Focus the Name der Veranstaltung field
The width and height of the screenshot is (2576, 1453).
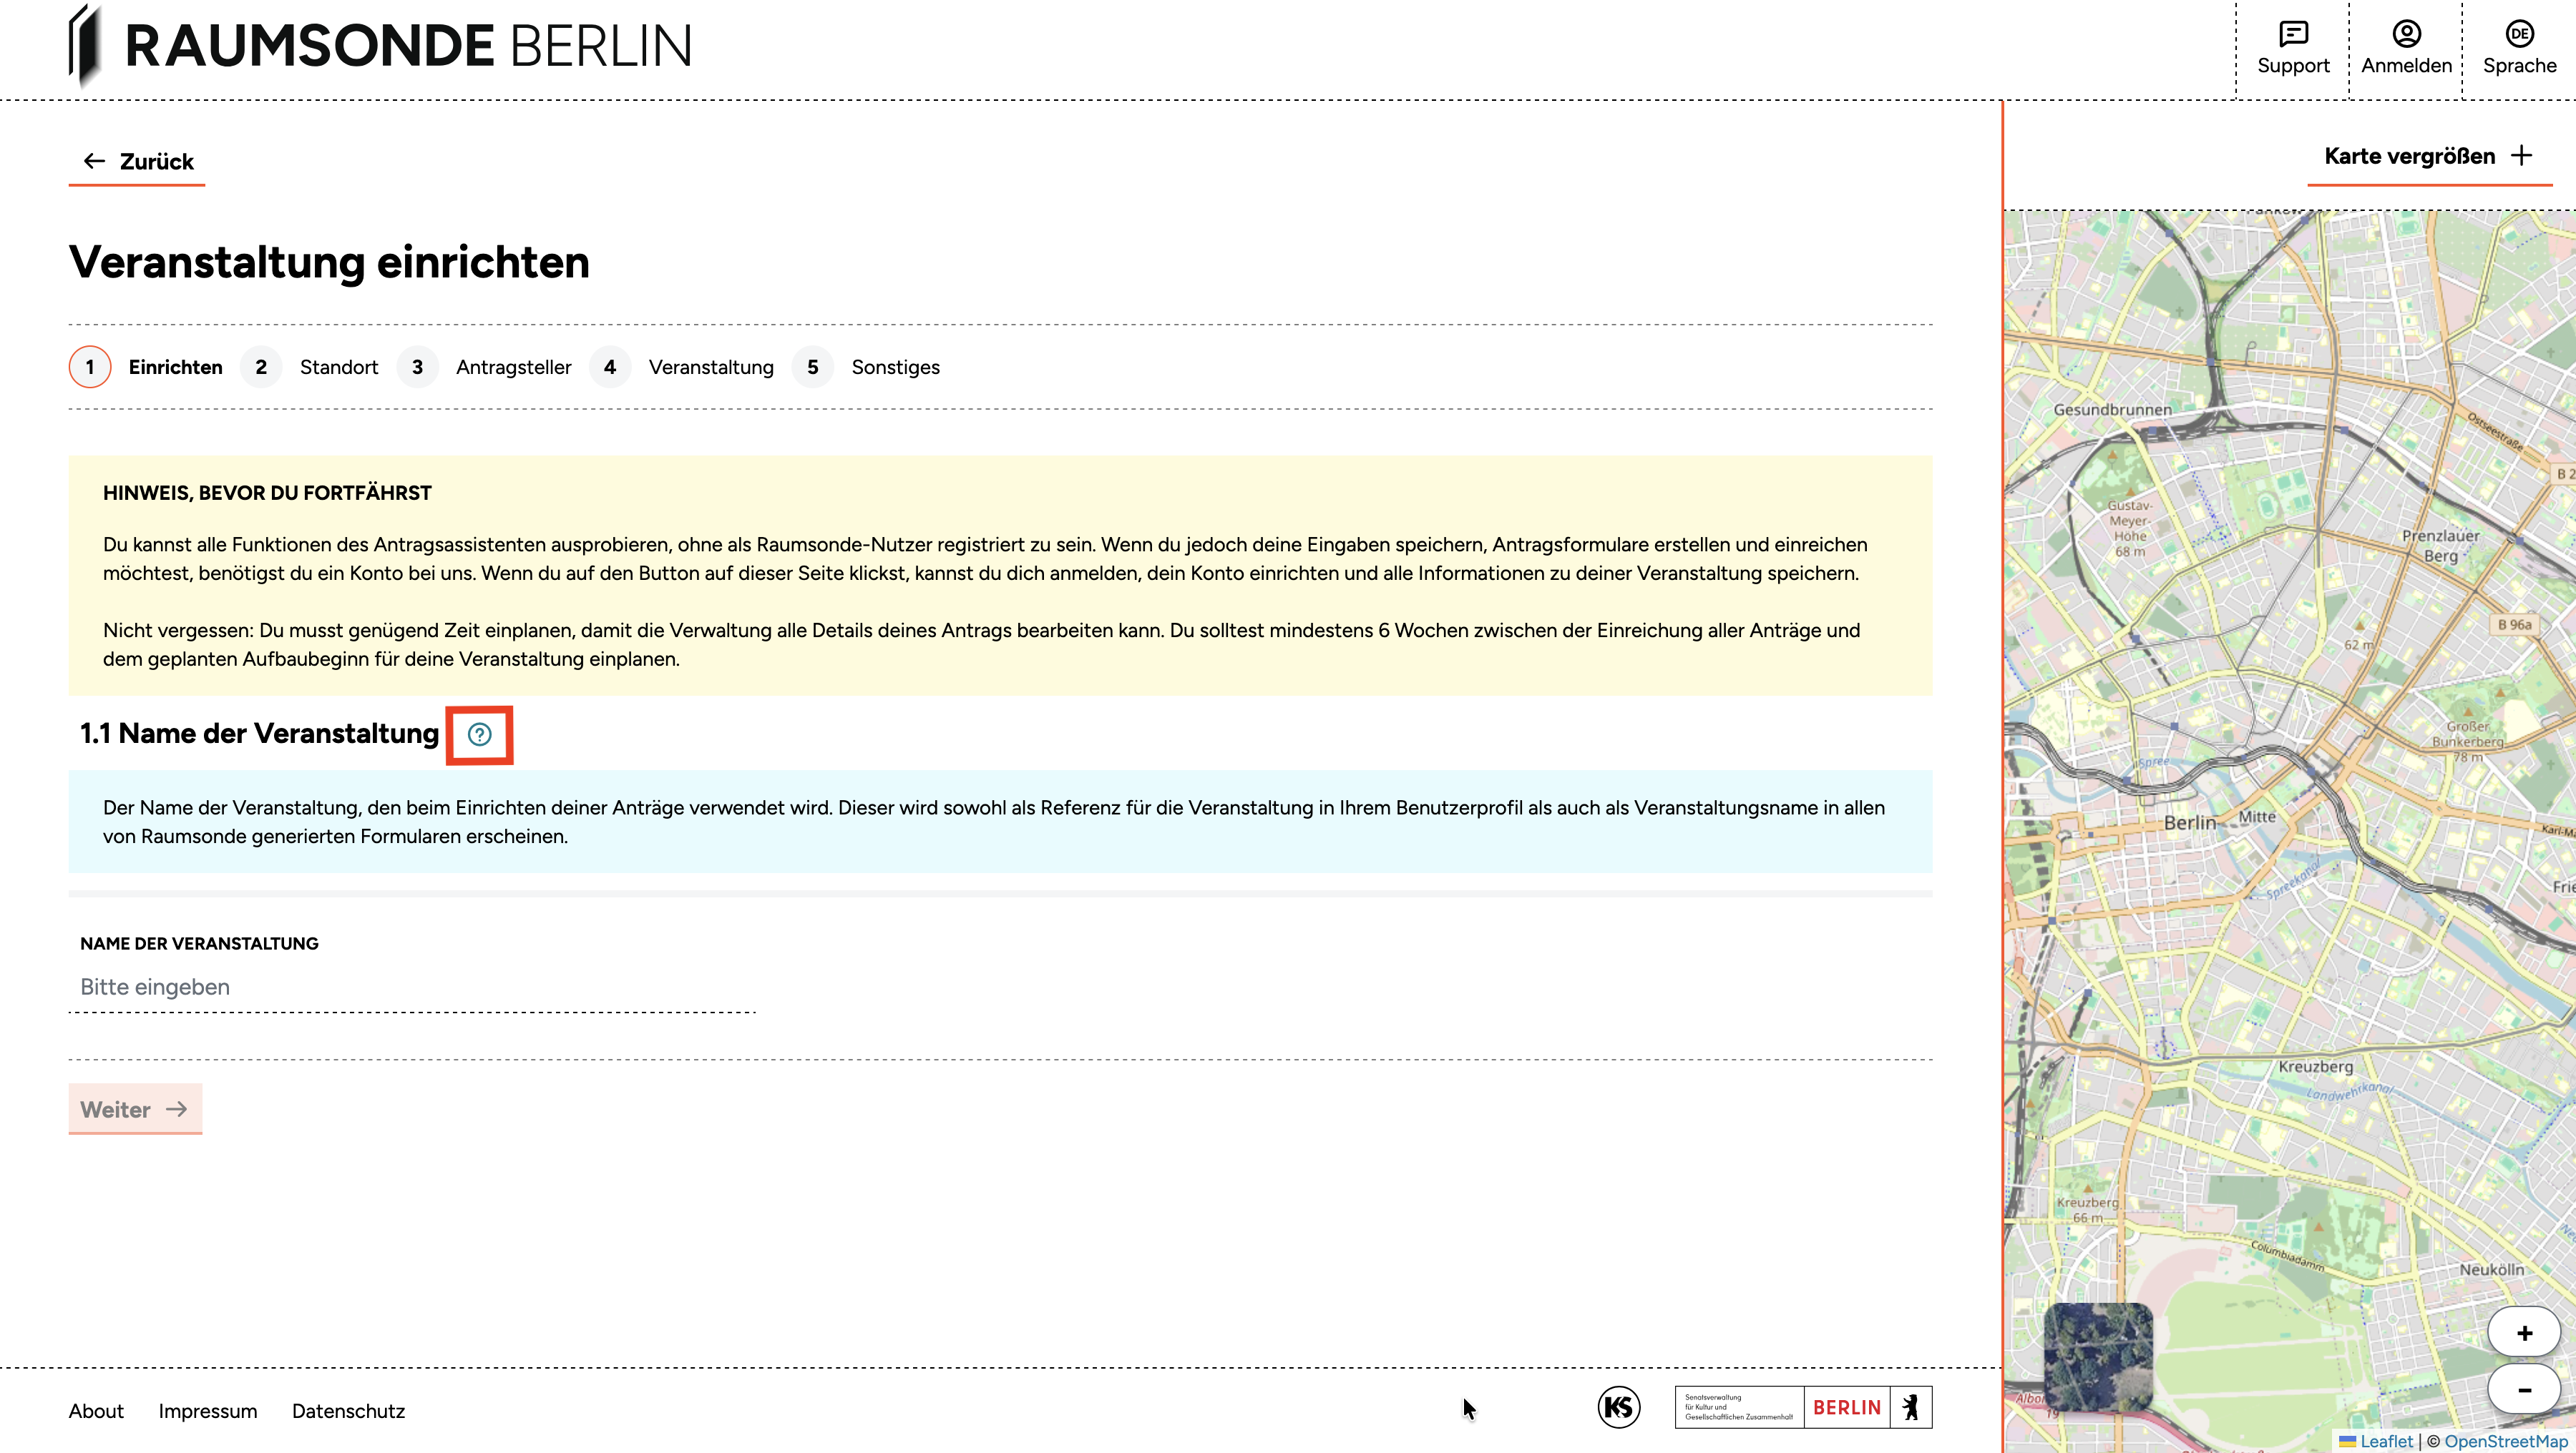point(412,987)
